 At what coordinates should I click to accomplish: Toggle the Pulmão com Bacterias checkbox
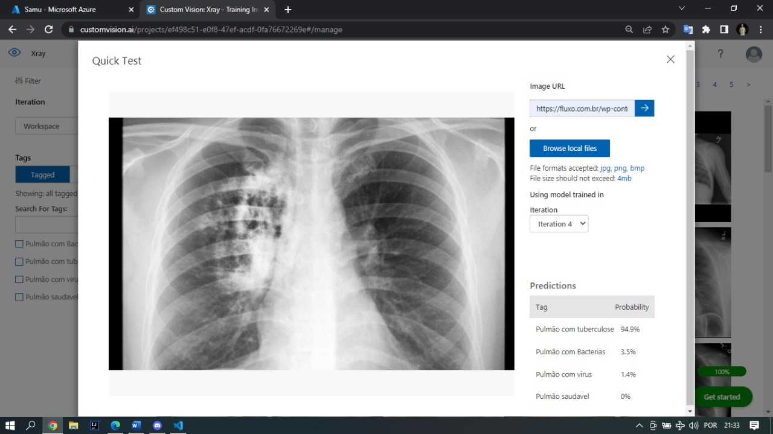coord(19,244)
